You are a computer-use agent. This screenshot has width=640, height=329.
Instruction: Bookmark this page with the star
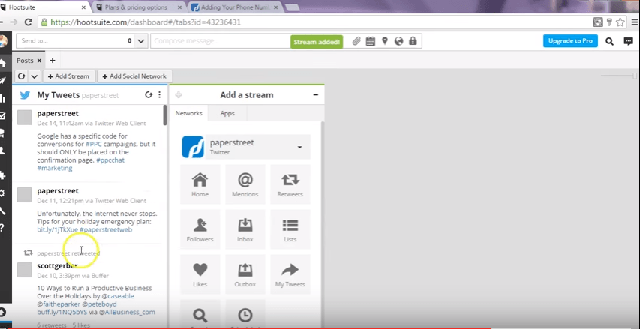[x=620, y=22]
